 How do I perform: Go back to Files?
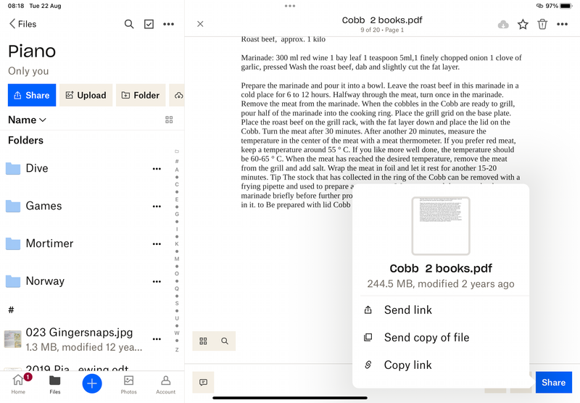[x=22, y=24]
